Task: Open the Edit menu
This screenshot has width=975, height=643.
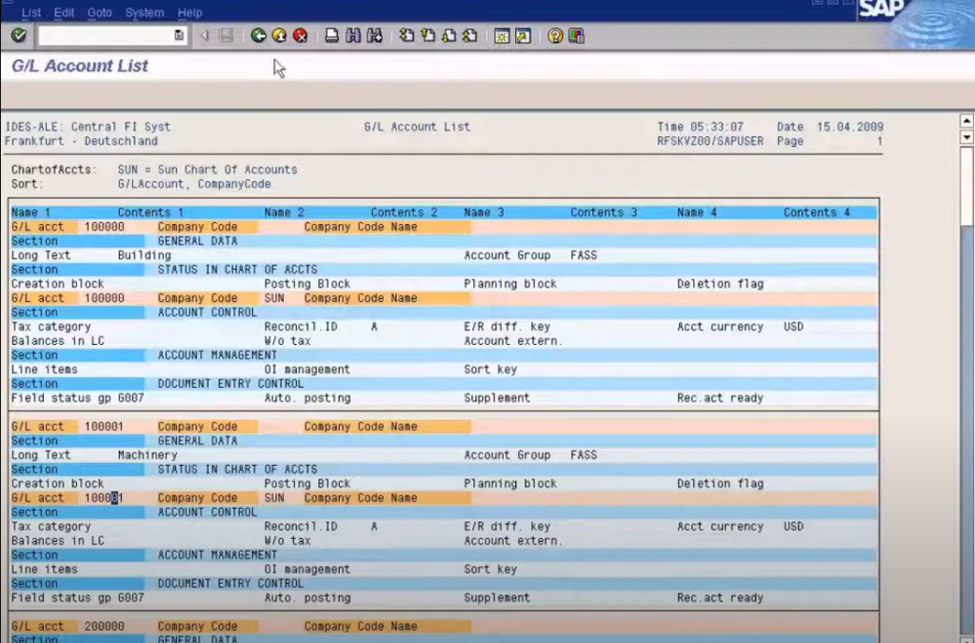Action: [64, 12]
